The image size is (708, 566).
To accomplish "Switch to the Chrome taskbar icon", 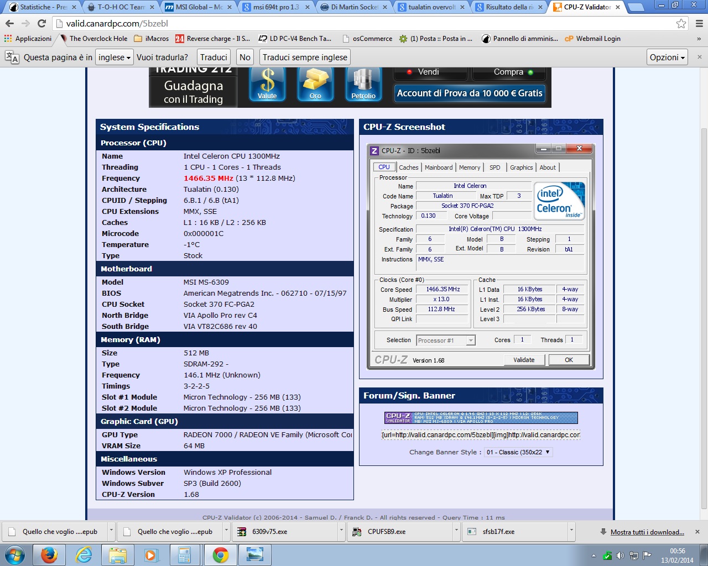I will tap(220, 554).
